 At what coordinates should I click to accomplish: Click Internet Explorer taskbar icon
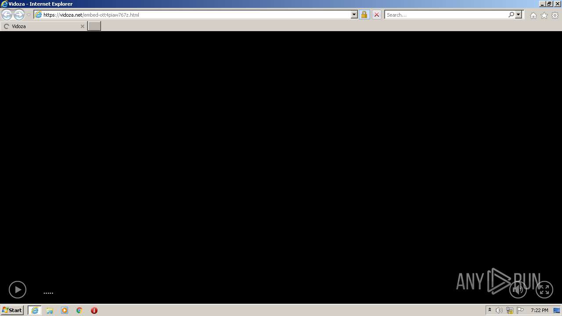tap(35, 310)
